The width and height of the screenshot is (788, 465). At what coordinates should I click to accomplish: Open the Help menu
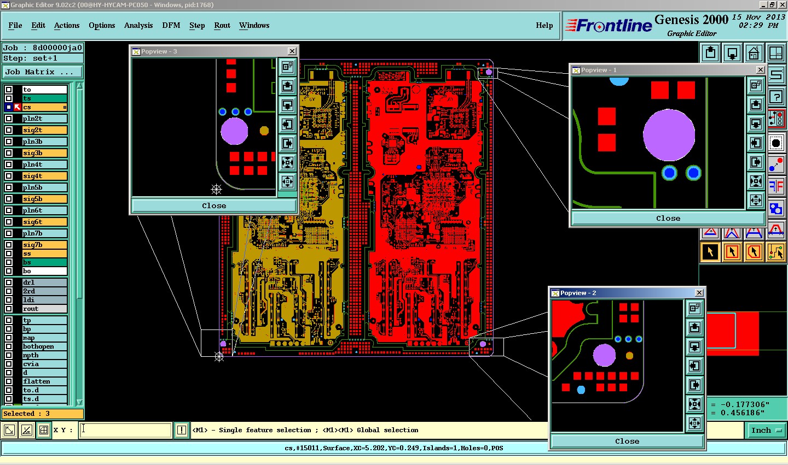coord(544,25)
